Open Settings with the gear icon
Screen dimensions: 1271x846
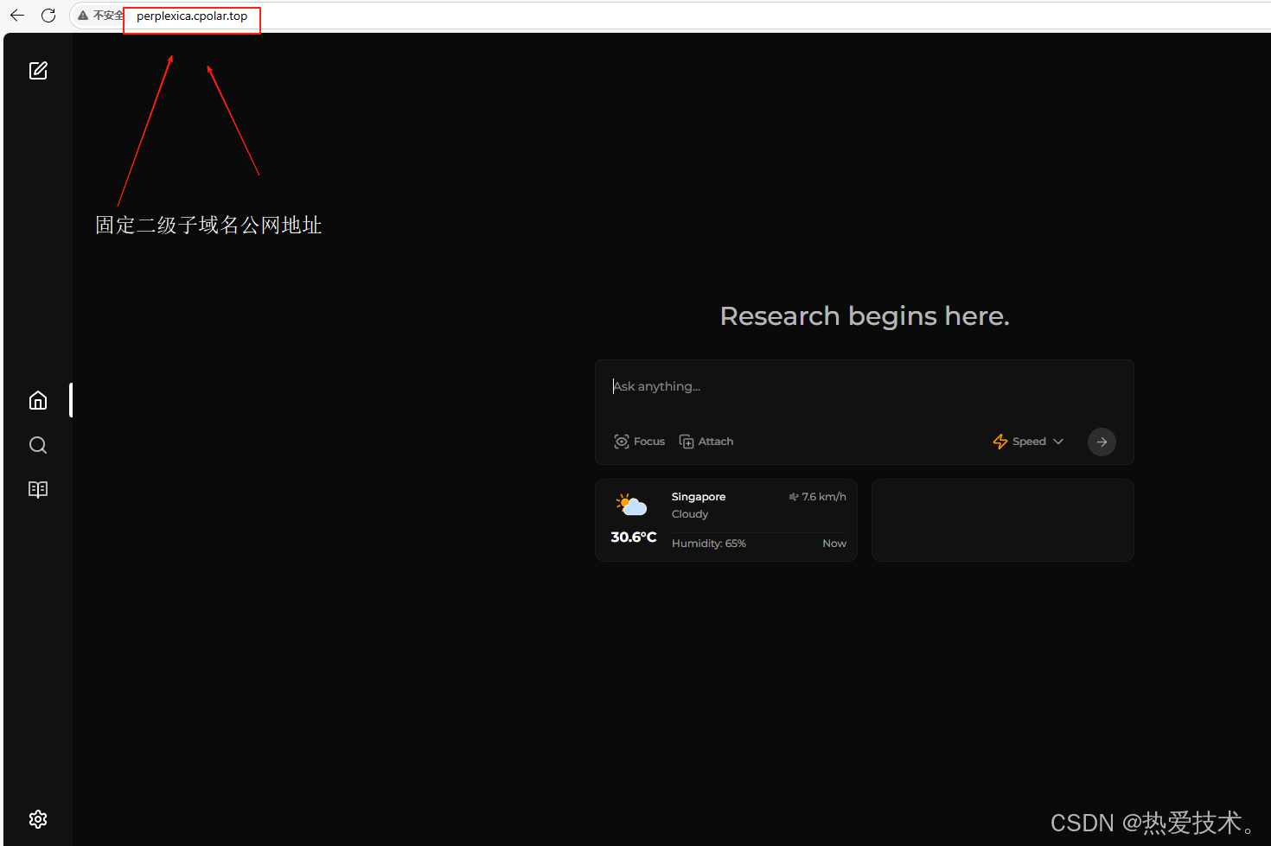pyautogui.click(x=38, y=819)
